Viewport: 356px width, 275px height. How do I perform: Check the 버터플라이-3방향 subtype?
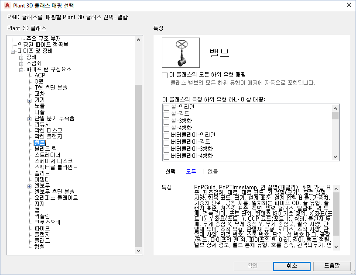[166, 150]
